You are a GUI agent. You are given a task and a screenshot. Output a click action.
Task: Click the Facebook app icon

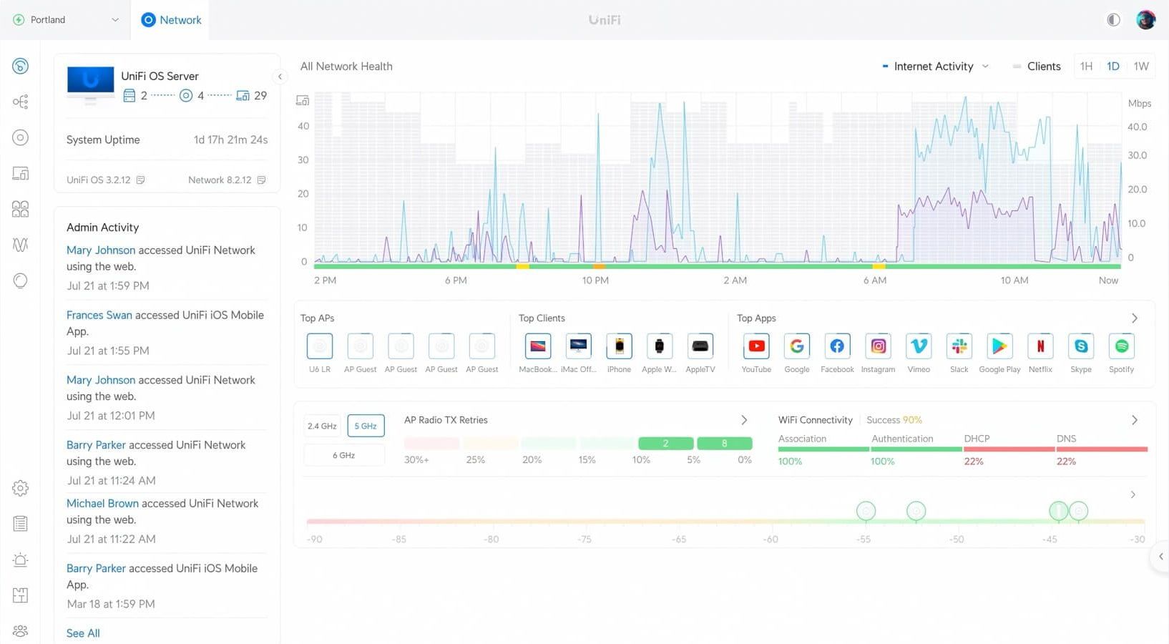[x=837, y=346]
